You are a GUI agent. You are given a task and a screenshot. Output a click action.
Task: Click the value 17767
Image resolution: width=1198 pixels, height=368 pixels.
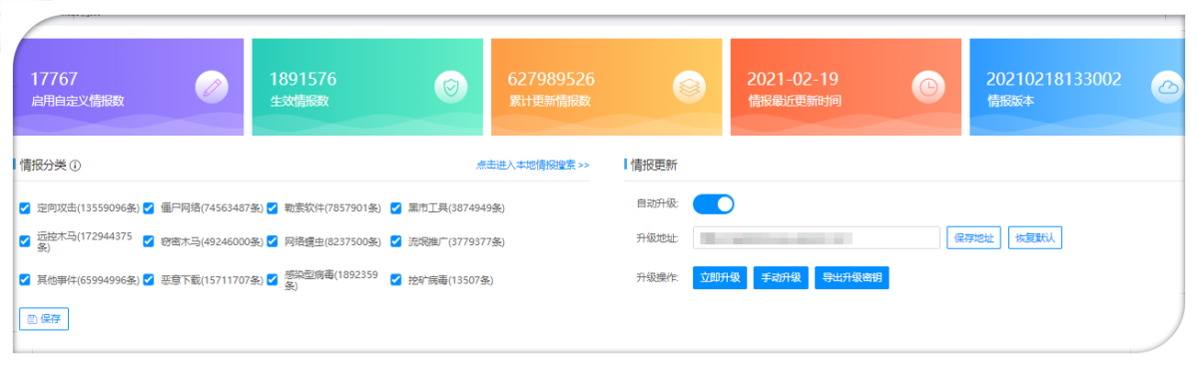pyautogui.click(x=54, y=79)
